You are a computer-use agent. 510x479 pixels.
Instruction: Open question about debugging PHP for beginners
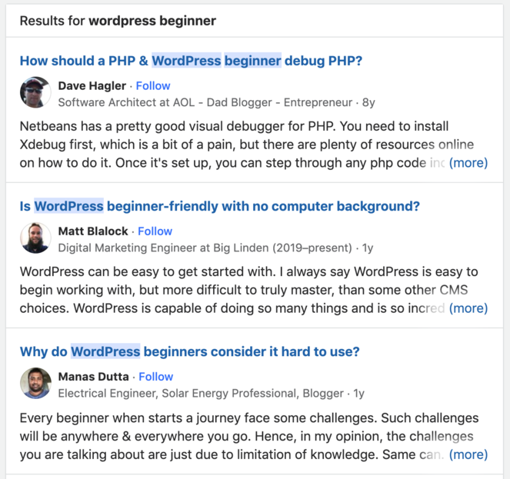point(191,61)
